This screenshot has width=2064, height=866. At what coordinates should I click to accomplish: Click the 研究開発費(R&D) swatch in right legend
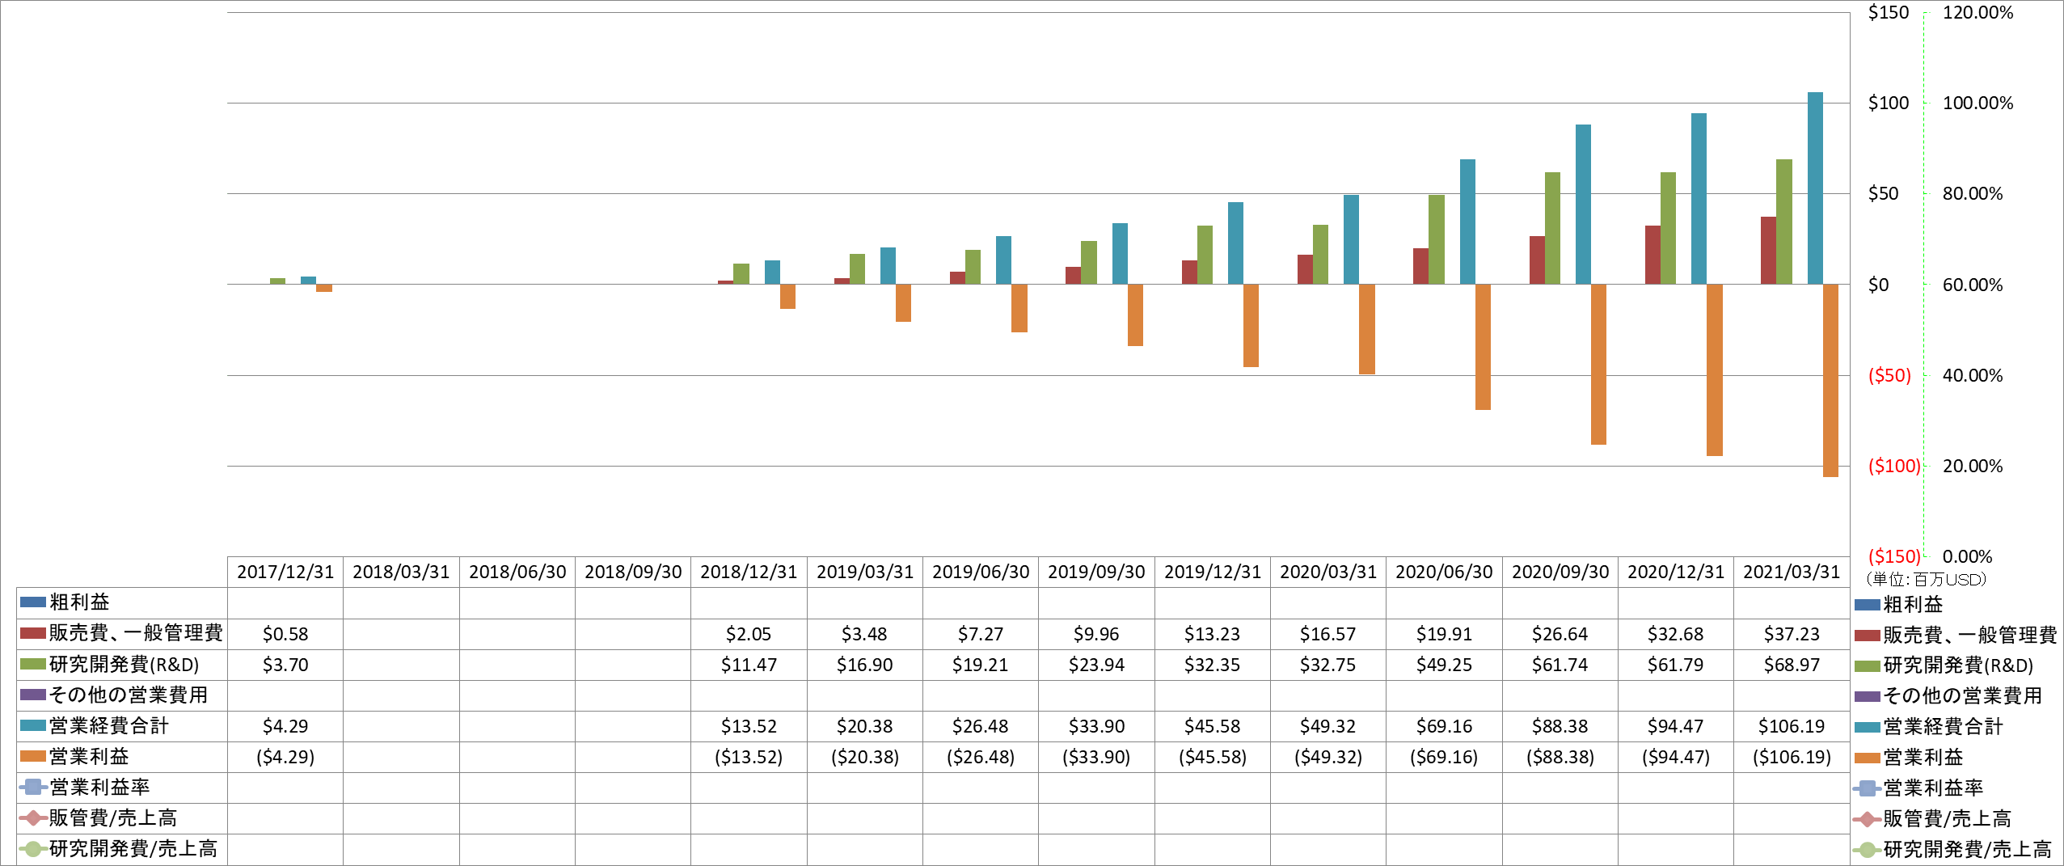[1868, 666]
